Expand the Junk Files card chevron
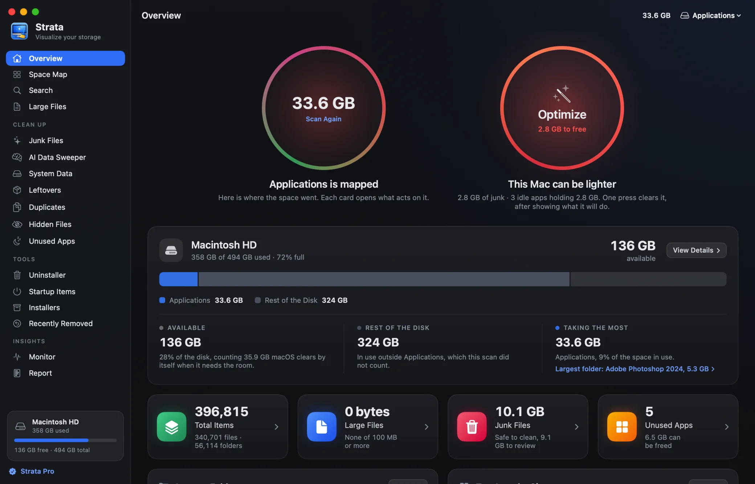This screenshot has height=484, width=755. [577, 427]
